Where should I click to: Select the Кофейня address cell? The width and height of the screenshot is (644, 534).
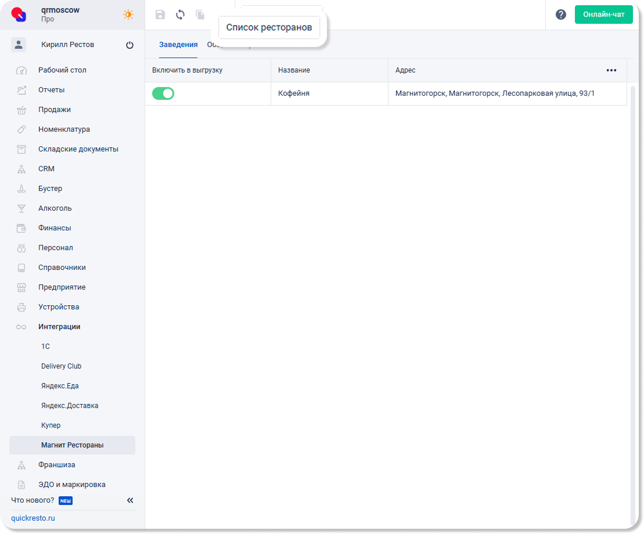point(495,93)
